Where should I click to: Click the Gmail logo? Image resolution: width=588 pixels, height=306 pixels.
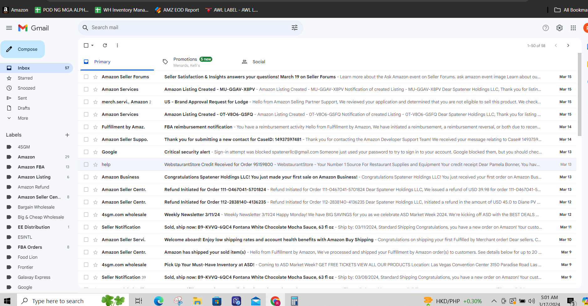[x=34, y=28]
